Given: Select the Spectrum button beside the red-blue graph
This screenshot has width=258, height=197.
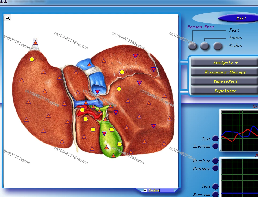Looking at the screenshot, I should pyautogui.click(x=215, y=146).
